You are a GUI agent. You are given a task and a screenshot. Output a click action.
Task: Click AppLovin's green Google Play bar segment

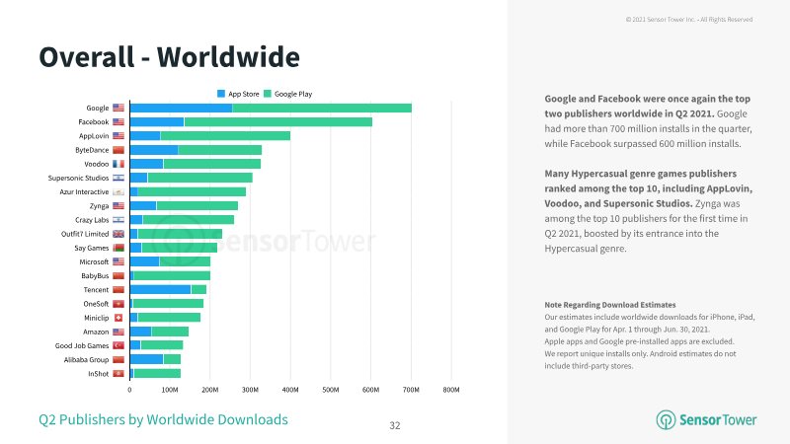[225, 136]
